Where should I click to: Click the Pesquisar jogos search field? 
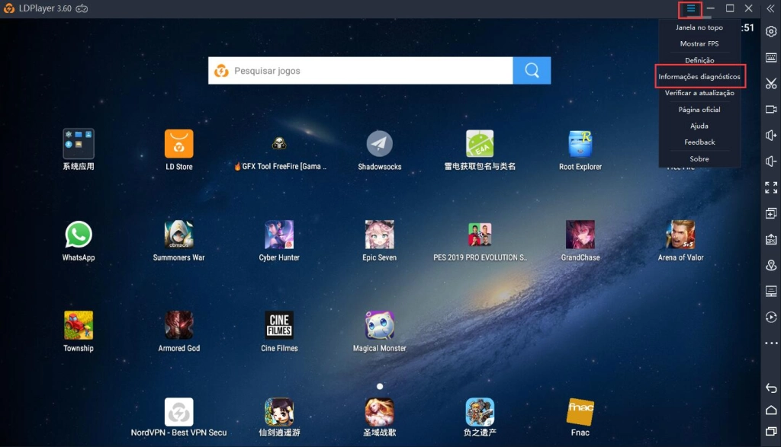point(361,71)
